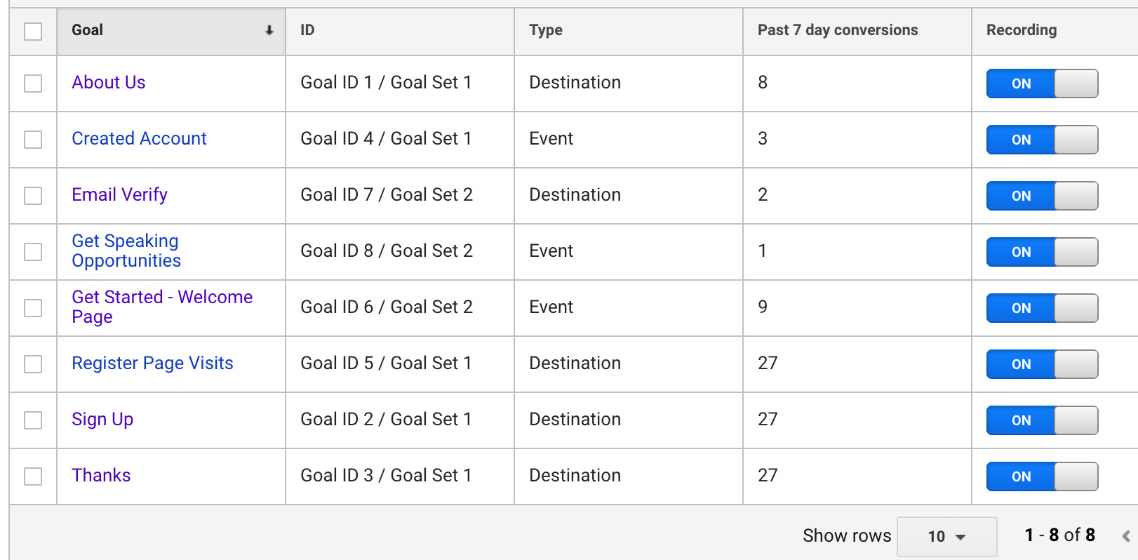Sort by the ID column header

pyautogui.click(x=307, y=30)
